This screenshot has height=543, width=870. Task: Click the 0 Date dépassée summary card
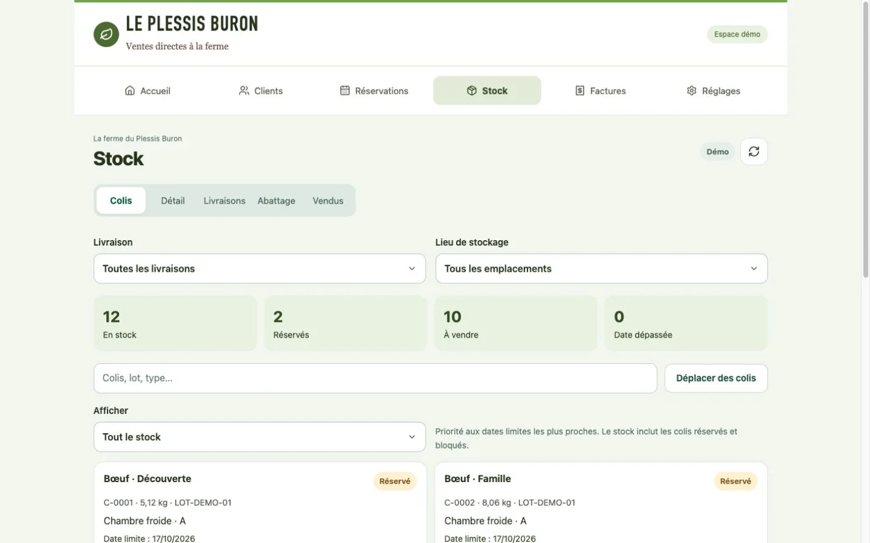pyautogui.click(x=686, y=323)
